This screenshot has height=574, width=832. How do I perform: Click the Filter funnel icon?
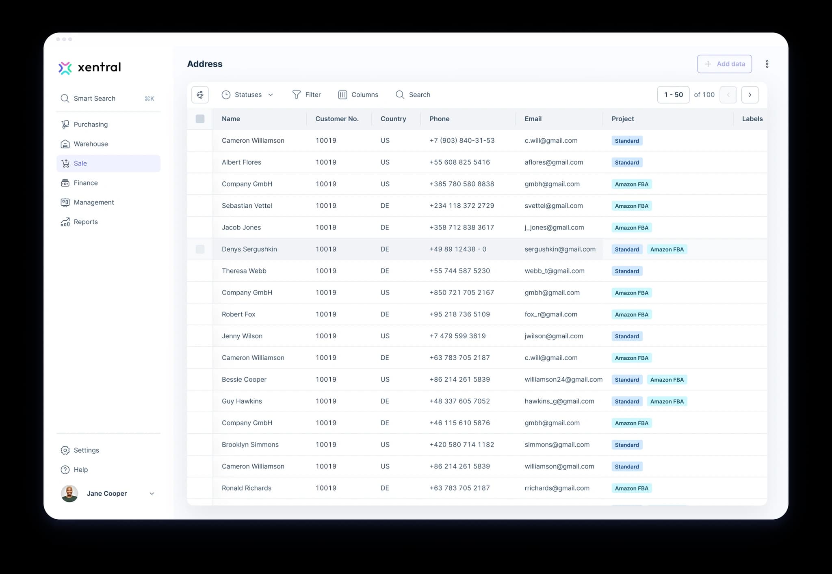pyautogui.click(x=297, y=95)
